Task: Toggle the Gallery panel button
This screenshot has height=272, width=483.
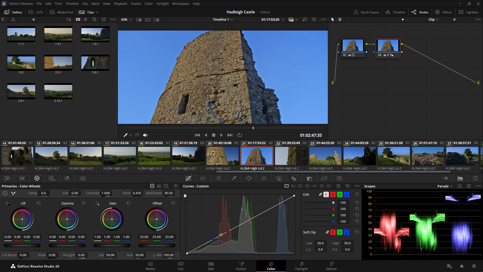Action: [13, 12]
